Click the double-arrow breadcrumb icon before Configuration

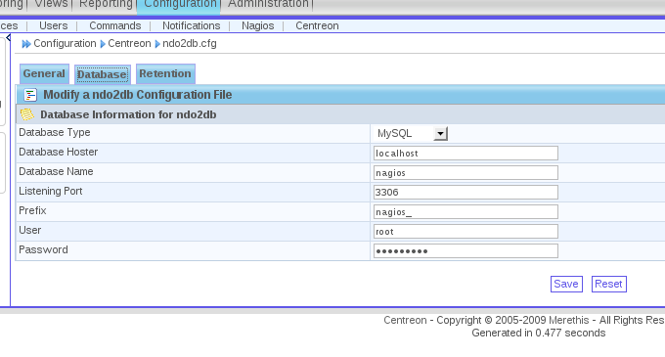[x=26, y=44]
